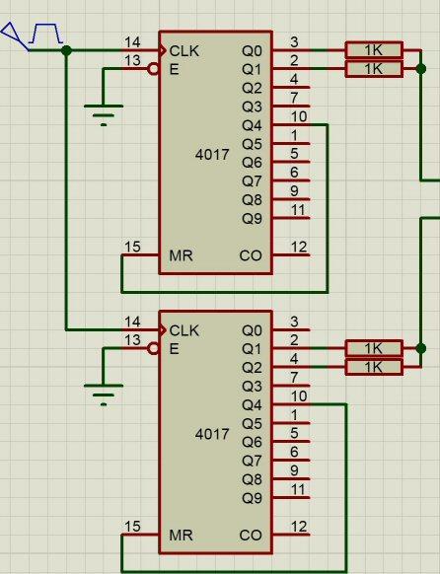The height and width of the screenshot is (574, 440).
Task: Select the 1K resistor connected to Q0
Action: pos(374,50)
